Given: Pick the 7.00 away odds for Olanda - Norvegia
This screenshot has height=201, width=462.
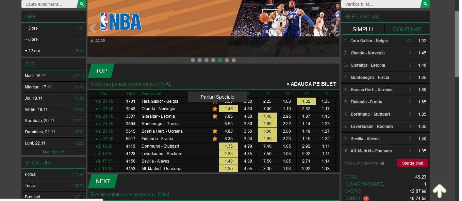Looking at the screenshot, I should coord(267,109).
